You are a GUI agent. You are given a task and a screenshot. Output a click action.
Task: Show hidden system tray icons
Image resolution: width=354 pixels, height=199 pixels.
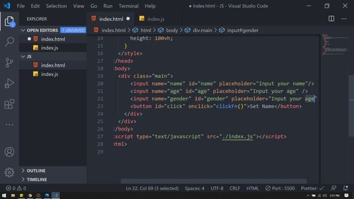(308, 195)
